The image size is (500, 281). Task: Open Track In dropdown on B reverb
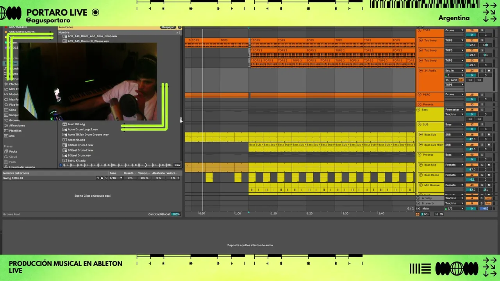point(454,203)
